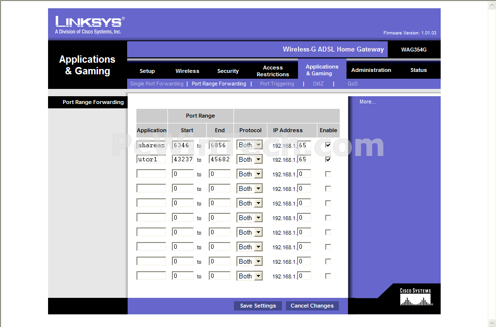The height and width of the screenshot is (327, 496).
Task: Switch to the Wireless tab
Action: point(187,71)
